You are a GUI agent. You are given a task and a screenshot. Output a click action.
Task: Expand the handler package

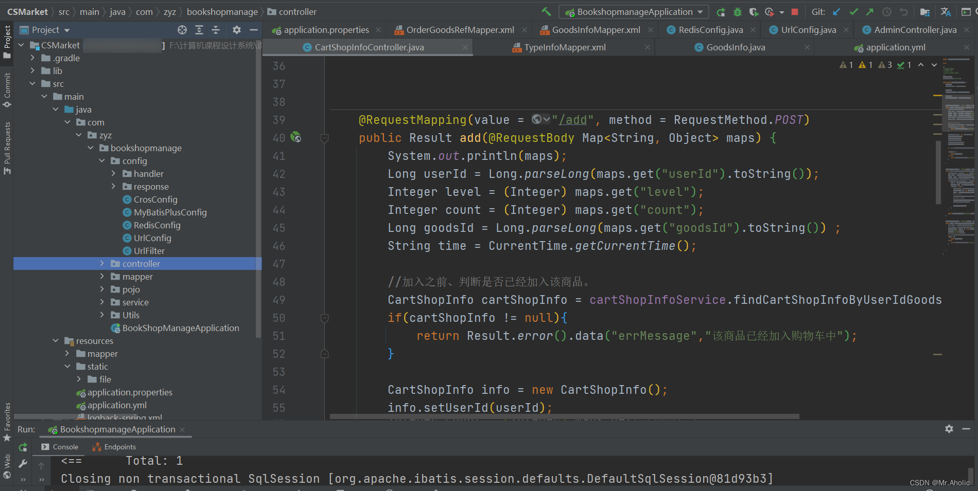tap(114, 174)
